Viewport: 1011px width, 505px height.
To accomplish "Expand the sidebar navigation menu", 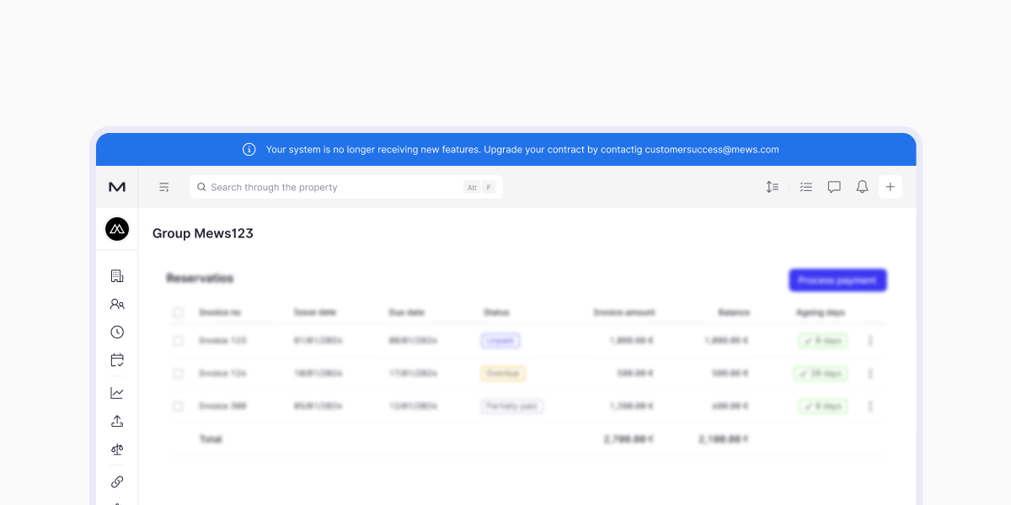I will pos(164,187).
